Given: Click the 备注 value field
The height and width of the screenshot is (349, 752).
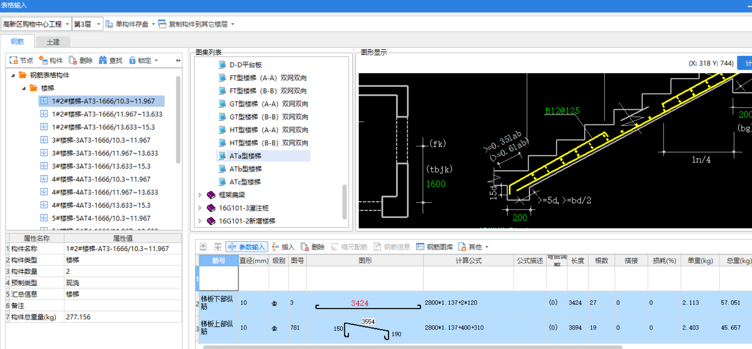Looking at the screenshot, I should (x=123, y=305).
